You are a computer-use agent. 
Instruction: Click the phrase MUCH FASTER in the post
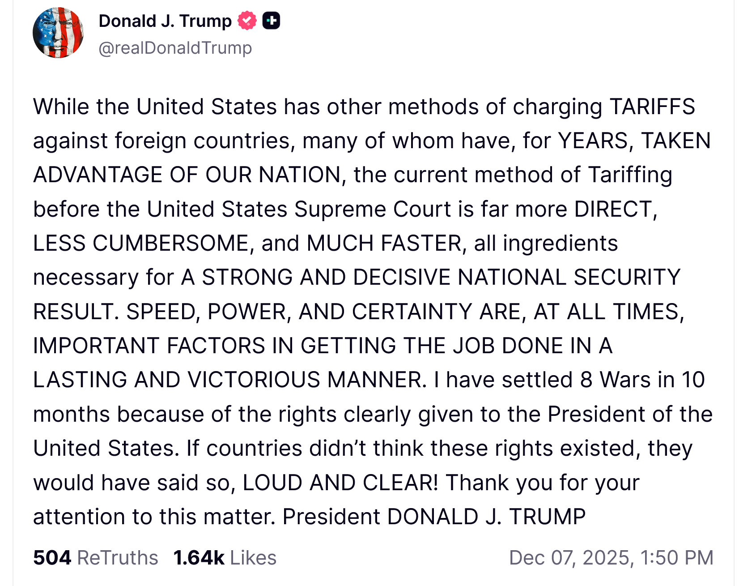tap(384, 244)
